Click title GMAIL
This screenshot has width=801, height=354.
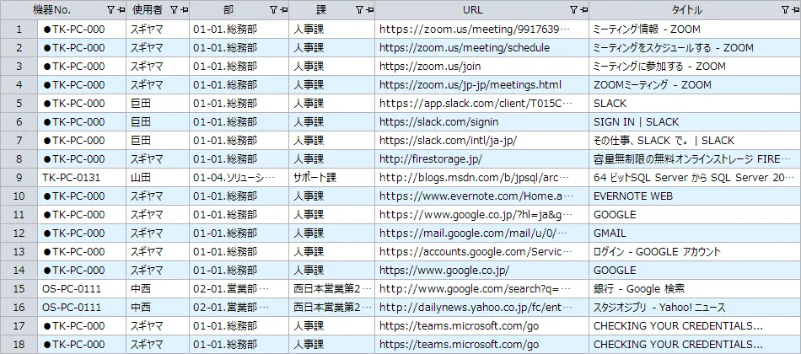[610, 233]
